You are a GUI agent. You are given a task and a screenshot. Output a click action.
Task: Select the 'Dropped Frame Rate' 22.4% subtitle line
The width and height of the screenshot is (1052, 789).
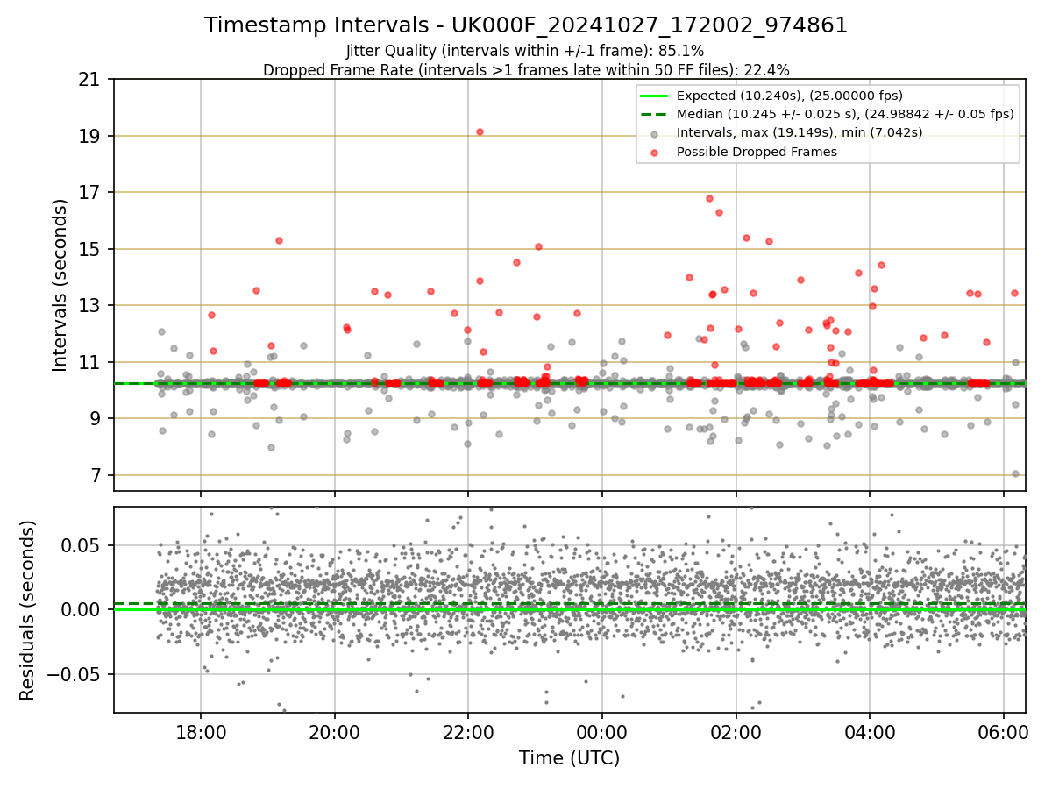pyautogui.click(x=526, y=70)
